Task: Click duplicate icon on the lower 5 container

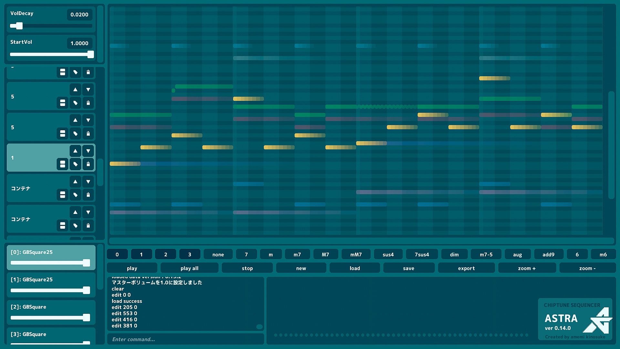Action: tap(63, 133)
